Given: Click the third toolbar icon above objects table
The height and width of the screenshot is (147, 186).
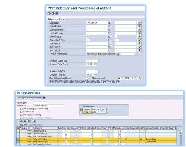Looking at the screenshot, I should [29, 121].
